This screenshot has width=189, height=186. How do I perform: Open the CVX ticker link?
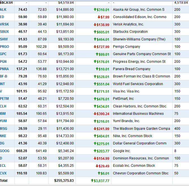point(3,173)
